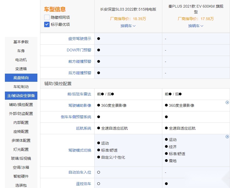This screenshot has height=188, width=230.
Task: Open the 驾驶辅助影像 link
Action: coord(80,105)
